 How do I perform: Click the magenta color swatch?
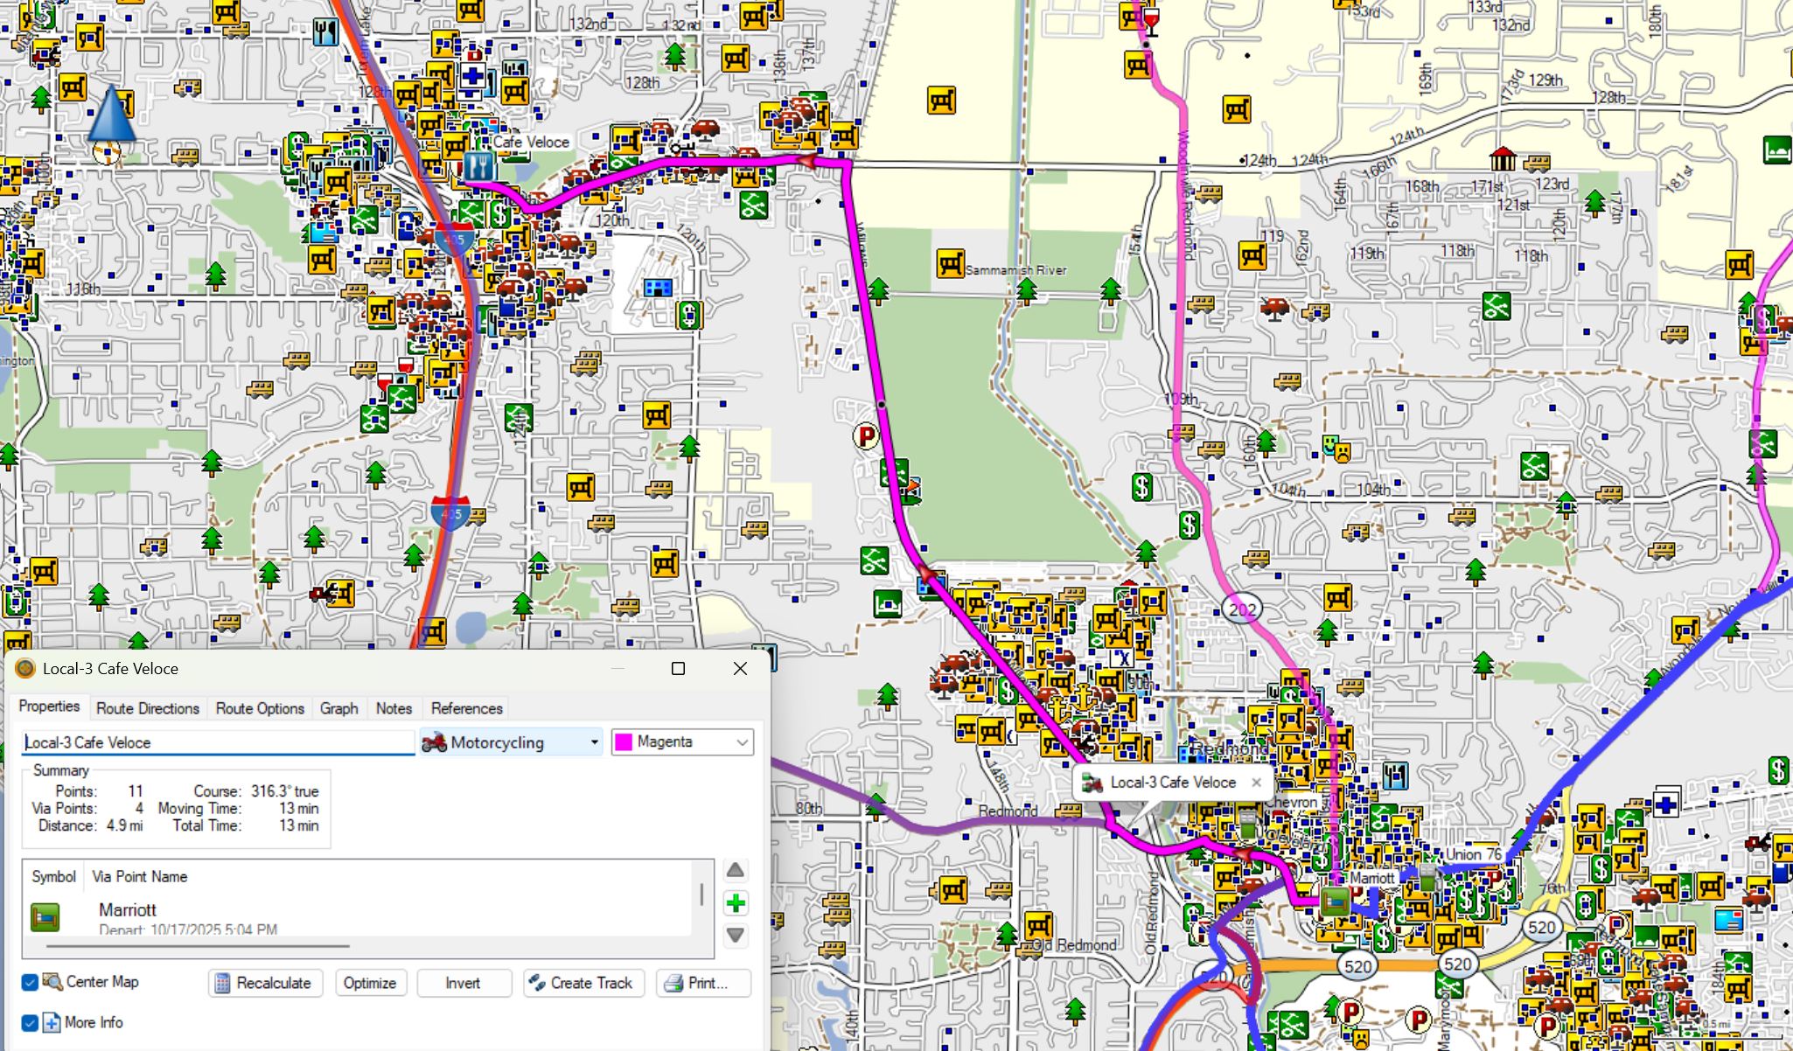click(624, 742)
